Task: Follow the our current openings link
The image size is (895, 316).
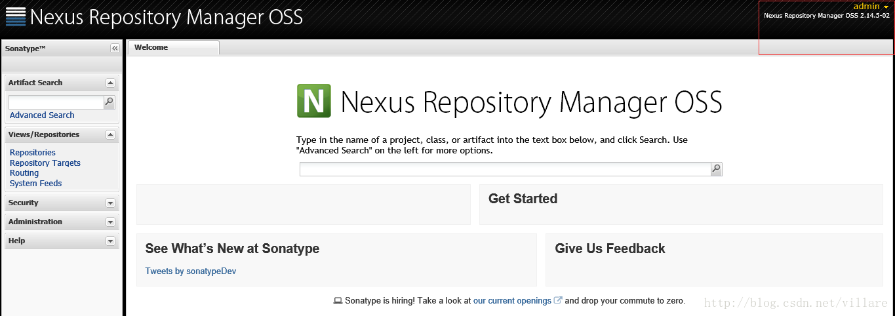Action: 512,301
